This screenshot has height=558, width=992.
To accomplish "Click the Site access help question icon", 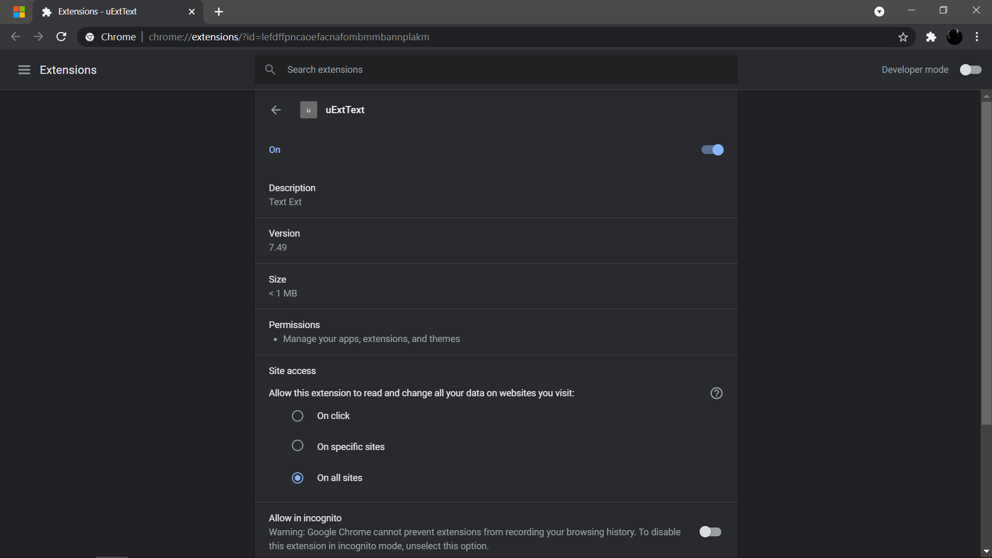I will point(716,393).
